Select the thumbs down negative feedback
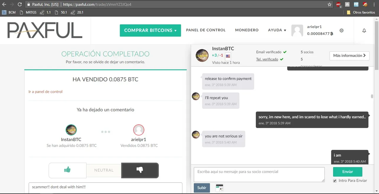The image size is (379, 194). click(x=140, y=170)
